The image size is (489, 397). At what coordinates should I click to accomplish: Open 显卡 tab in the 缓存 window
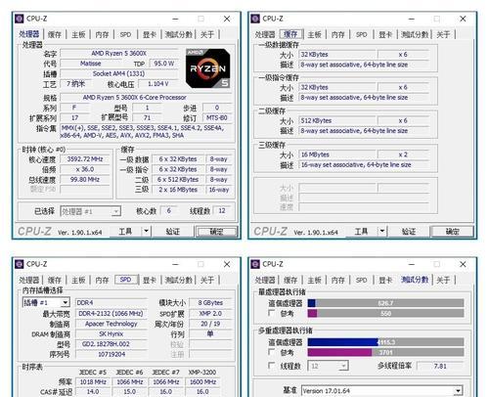(385, 34)
